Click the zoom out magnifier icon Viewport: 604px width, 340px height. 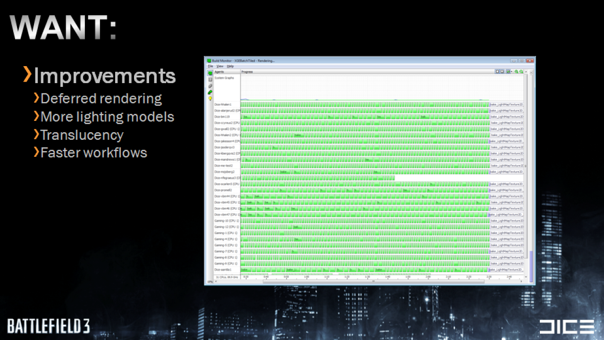point(521,72)
